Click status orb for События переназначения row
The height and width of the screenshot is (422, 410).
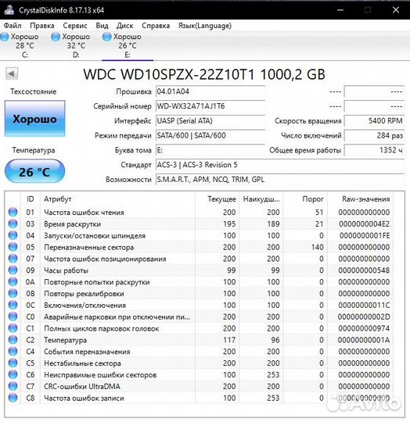pos(13,351)
